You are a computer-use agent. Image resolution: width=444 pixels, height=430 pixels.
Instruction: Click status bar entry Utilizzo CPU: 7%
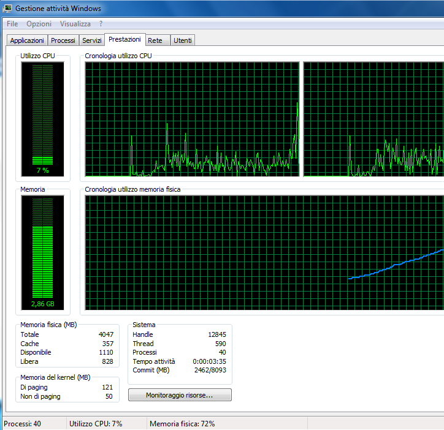pos(96,423)
